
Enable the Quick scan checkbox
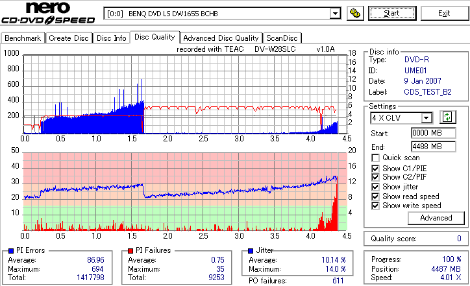[x=375, y=158]
